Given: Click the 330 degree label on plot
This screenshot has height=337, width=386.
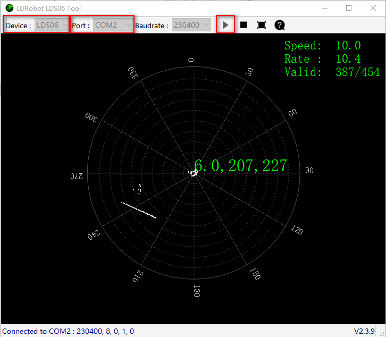Looking at the screenshot, I should tap(133, 73).
